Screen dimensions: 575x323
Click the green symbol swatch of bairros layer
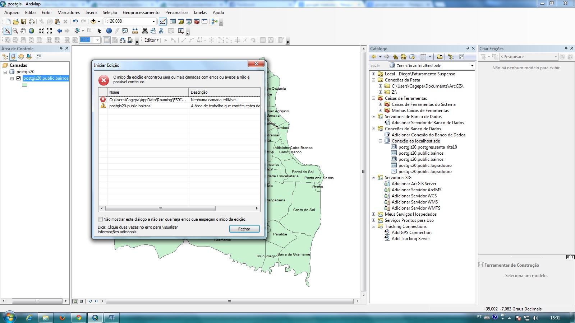point(25,85)
